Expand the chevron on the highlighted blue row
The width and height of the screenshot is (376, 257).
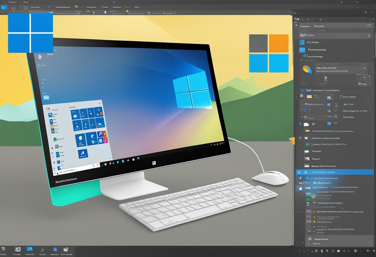pos(370,172)
